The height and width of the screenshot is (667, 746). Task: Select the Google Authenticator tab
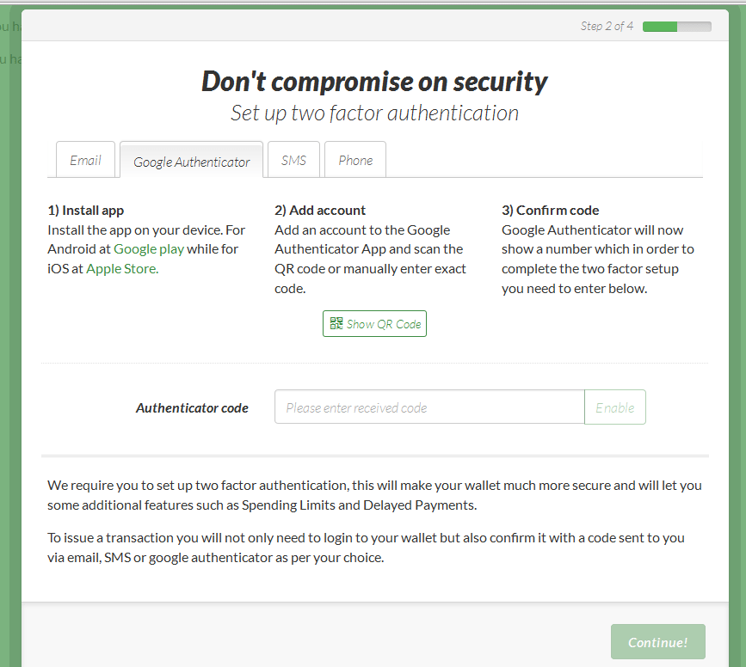tap(191, 162)
